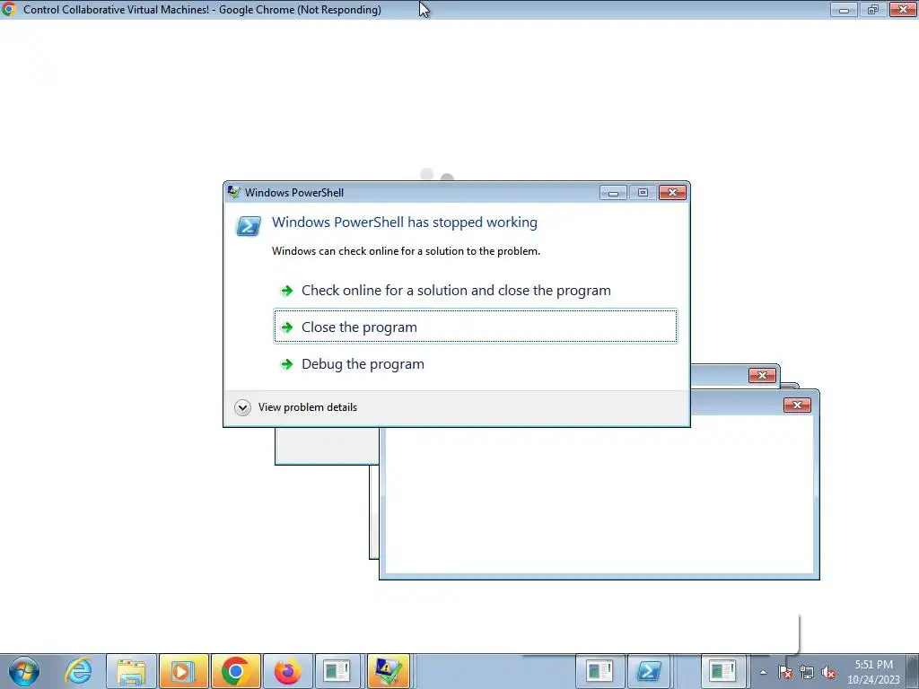Open Action Center flag in system tray
This screenshot has height=689, width=919.
coord(785,673)
